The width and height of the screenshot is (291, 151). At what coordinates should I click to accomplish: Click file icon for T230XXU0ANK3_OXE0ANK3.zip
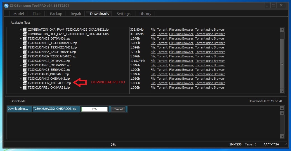[x=25, y=79]
